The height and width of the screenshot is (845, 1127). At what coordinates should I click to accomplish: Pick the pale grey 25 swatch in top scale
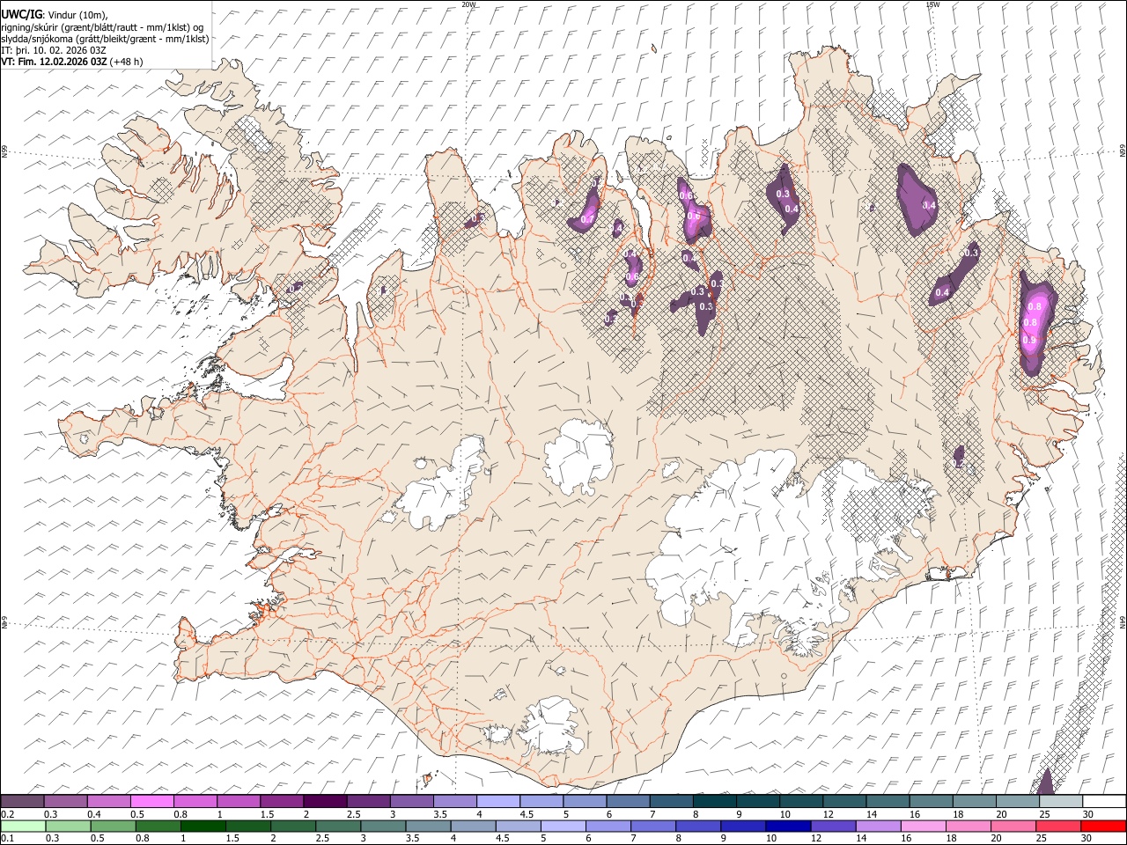click(1061, 801)
